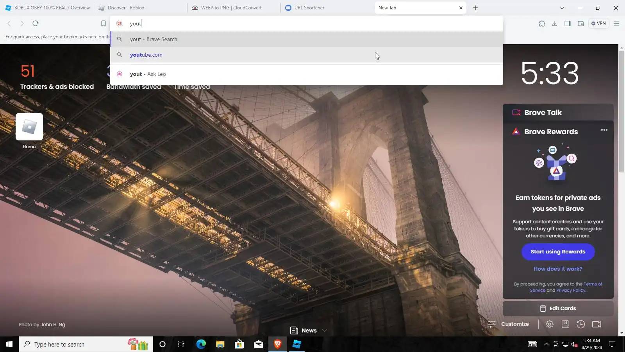The image size is (625, 352).
Task: Click Start using Rewards button
Action: [x=558, y=252]
